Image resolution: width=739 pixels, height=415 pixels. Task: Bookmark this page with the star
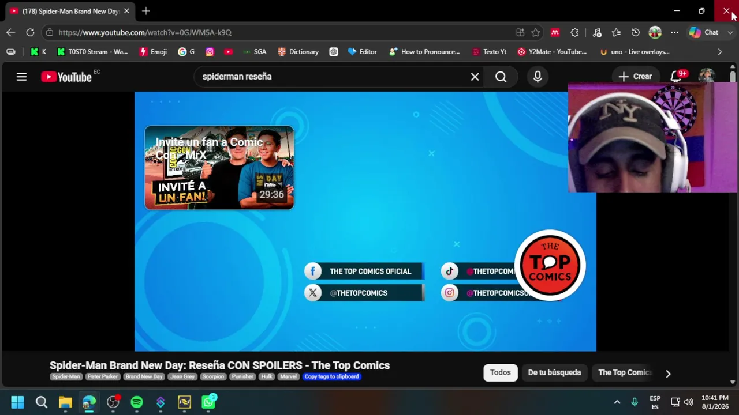coord(536,32)
